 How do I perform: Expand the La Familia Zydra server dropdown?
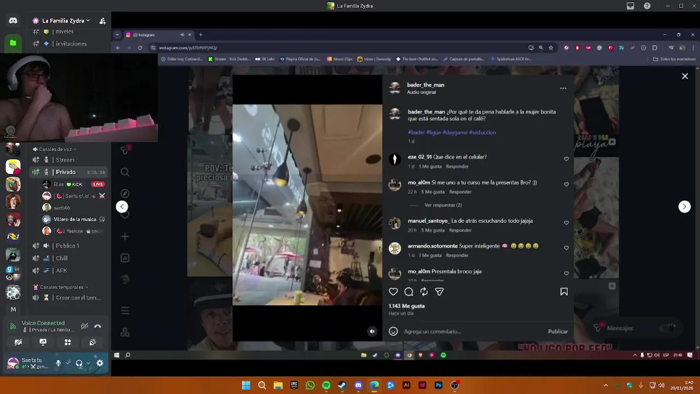(87, 21)
